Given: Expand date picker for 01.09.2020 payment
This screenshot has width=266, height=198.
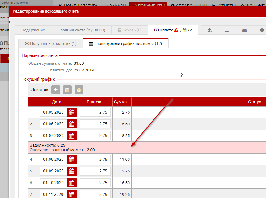Looking at the screenshot, I should point(72,171).
